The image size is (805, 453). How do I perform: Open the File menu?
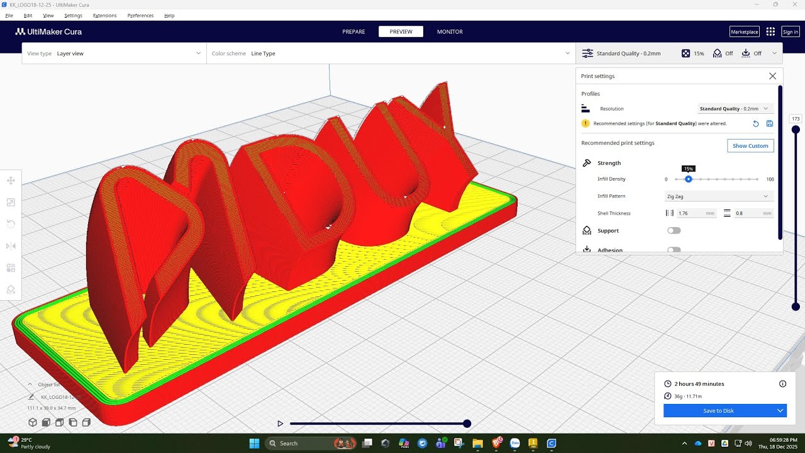[x=9, y=15]
